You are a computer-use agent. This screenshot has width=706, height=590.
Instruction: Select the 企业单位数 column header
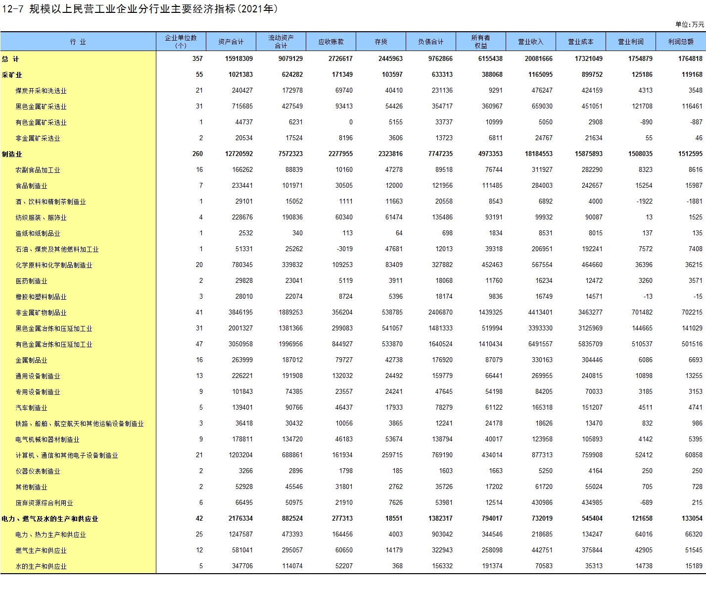181,42
